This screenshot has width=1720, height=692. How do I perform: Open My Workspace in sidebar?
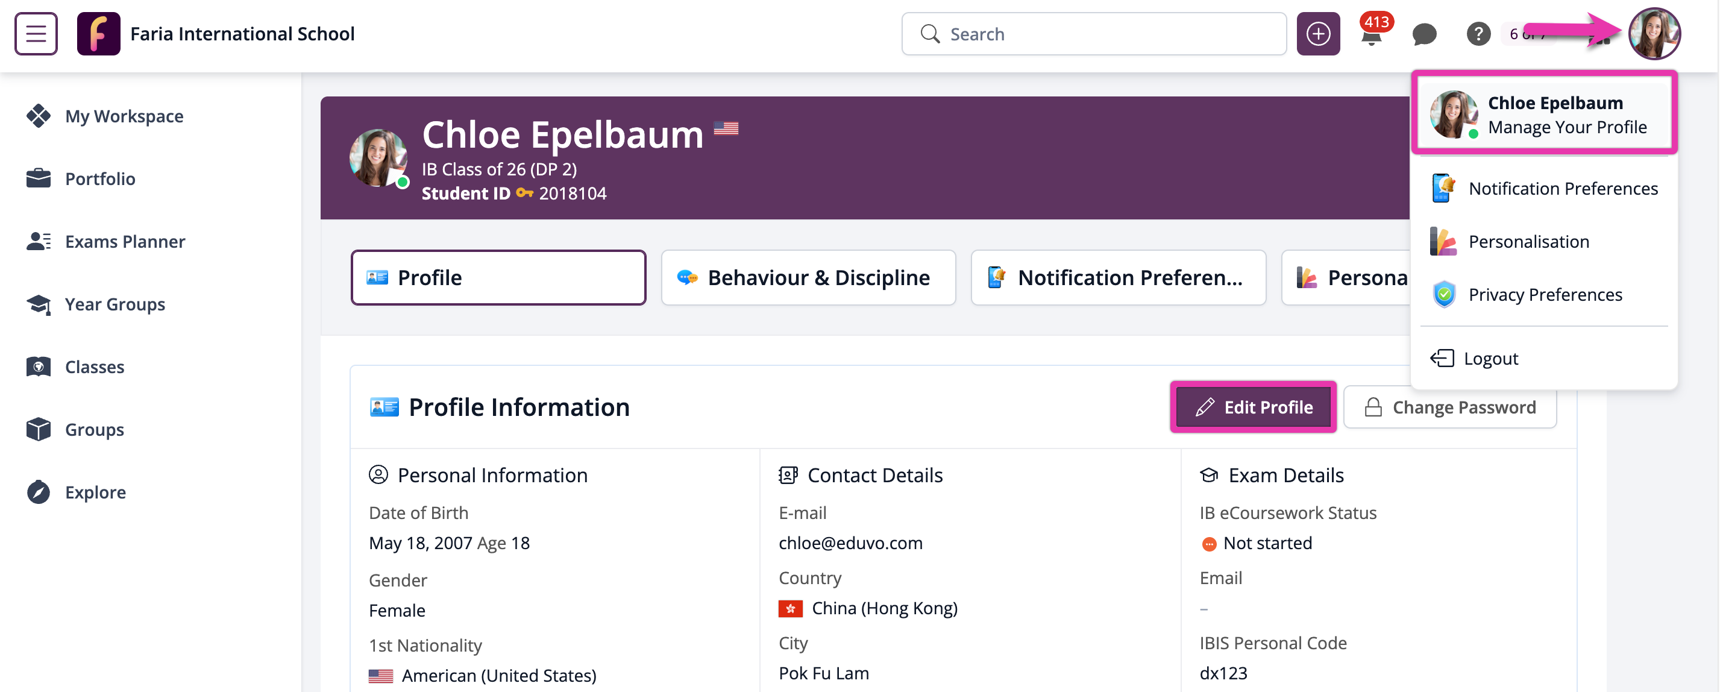point(124,116)
